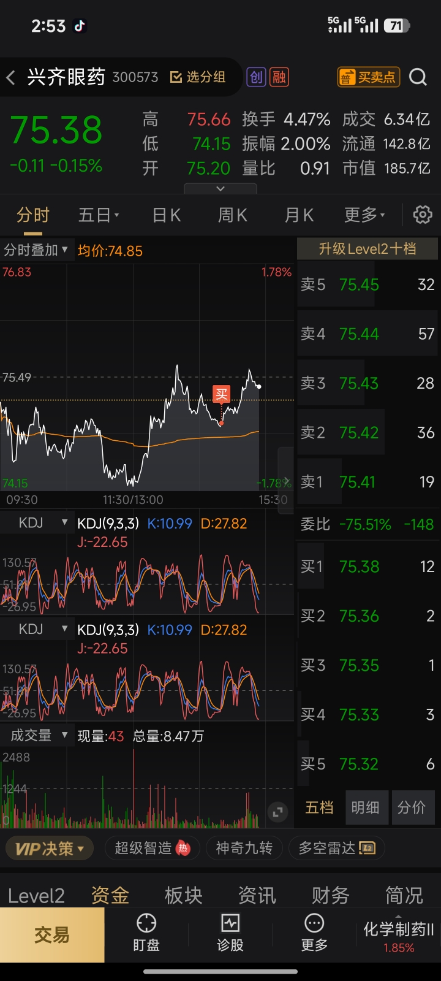Open 简况 company profile tab
The width and height of the screenshot is (441, 981).
(404, 896)
